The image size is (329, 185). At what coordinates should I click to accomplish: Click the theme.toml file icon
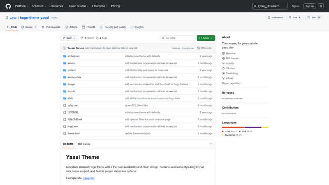(x=65, y=133)
